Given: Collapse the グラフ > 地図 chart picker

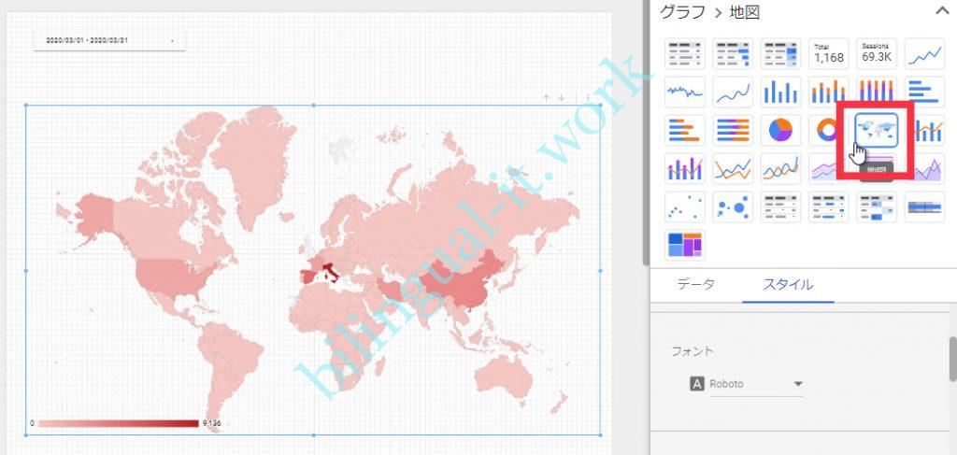Looking at the screenshot, I should [940, 11].
